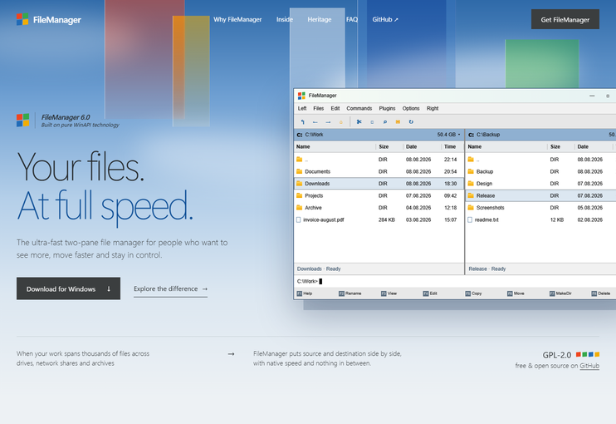
Task: Click the F3 View function key
Action: 389,293
